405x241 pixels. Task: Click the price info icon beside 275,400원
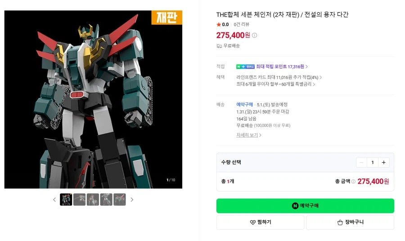(254, 36)
